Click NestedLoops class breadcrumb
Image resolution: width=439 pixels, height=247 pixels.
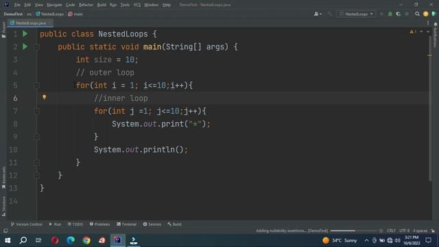click(50, 14)
